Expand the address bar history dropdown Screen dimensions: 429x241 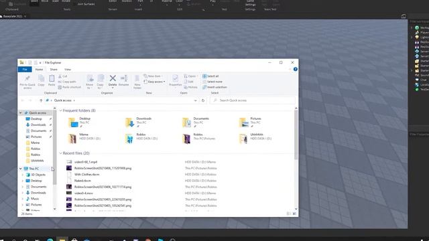[x=195, y=100]
